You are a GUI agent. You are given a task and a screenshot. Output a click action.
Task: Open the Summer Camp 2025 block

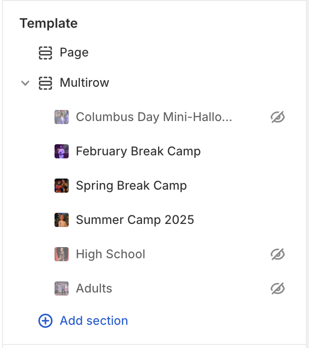click(135, 220)
